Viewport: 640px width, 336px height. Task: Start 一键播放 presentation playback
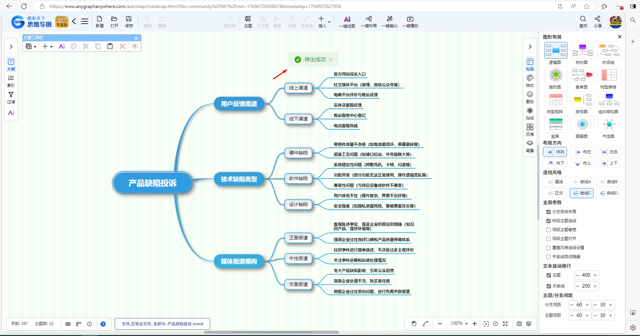410,19
